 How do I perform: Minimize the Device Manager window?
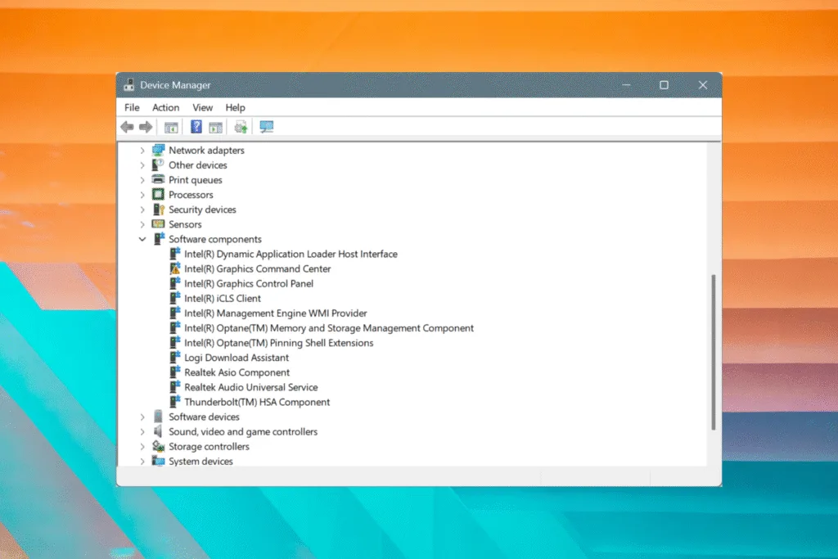click(626, 85)
